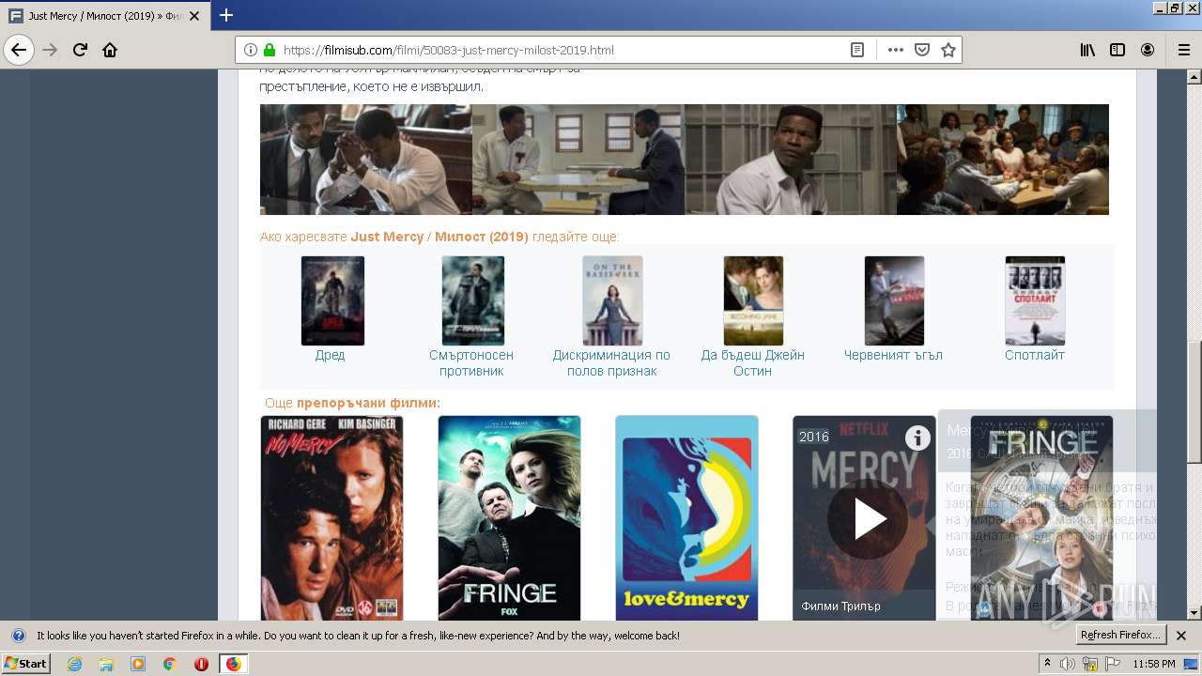Show hidden system tray icons
1202x676 pixels.
[x=1047, y=664]
